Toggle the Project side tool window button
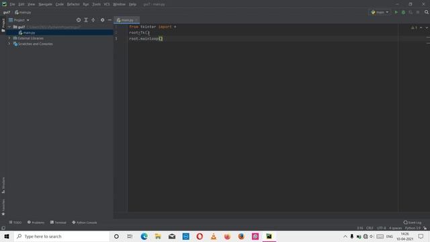The image size is (430, 242). (x=3, y=25)
